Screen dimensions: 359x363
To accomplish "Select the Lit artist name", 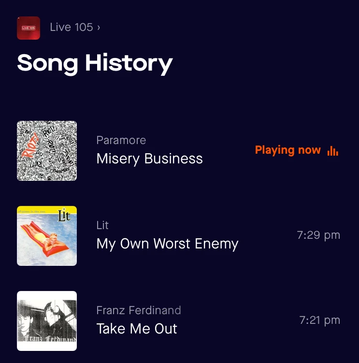I will (102, 225).
